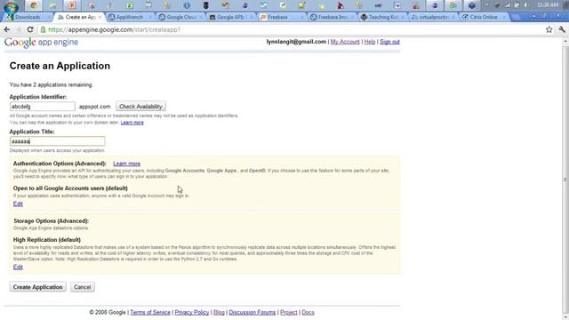Image resolution: width=569 pixels, height=320 pixels.
Task: Open the Blog footer link
Action: pos(219,312)
